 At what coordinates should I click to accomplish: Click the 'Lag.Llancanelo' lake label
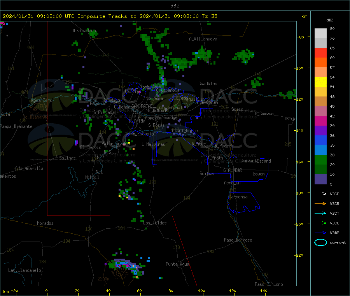[24, 271]
